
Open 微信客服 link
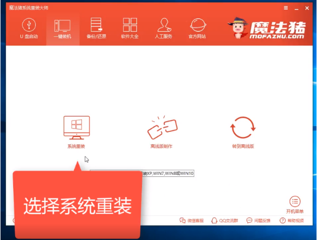pos(191,220)
